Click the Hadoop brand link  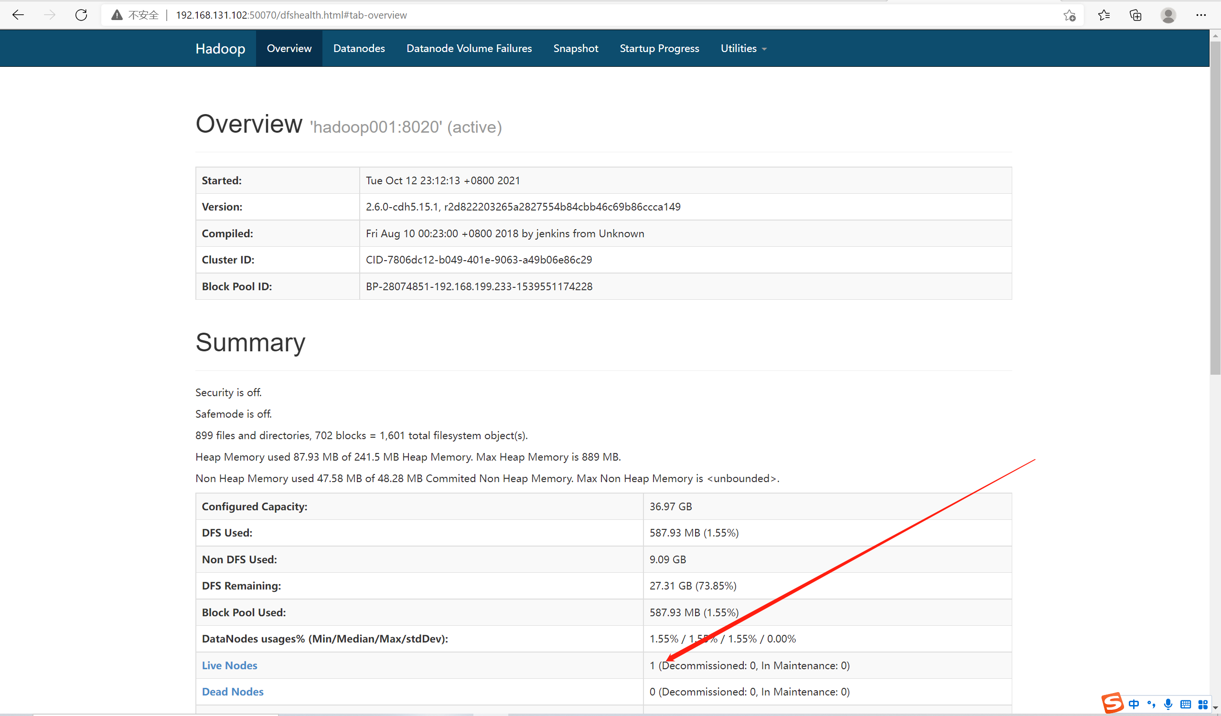click(221, 48)
